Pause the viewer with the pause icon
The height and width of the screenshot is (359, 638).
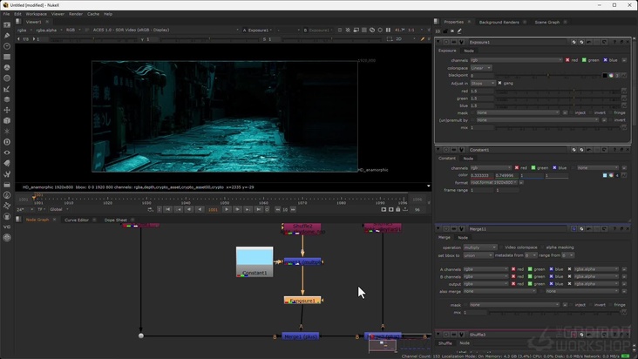pyautogui.click(x=388, y=30)
